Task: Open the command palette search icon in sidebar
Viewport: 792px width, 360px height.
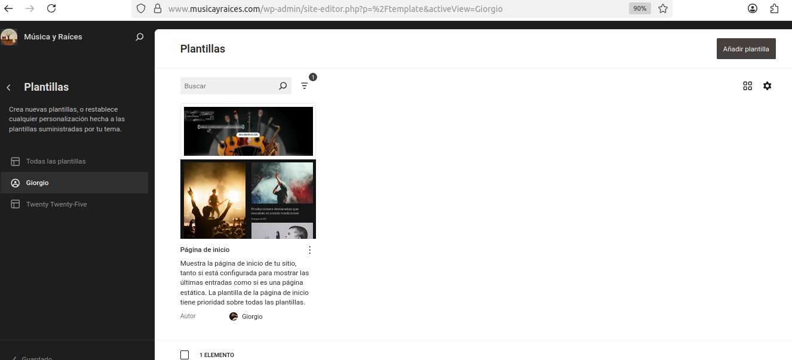Action: click(140, 37)
